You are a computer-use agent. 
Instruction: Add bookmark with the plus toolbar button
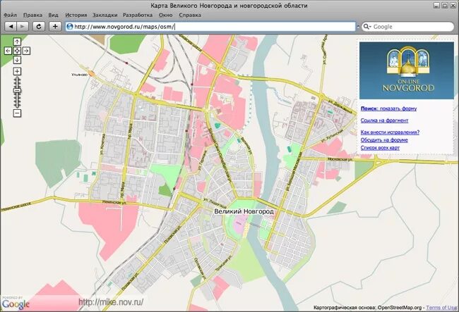[x=55, y=27]
